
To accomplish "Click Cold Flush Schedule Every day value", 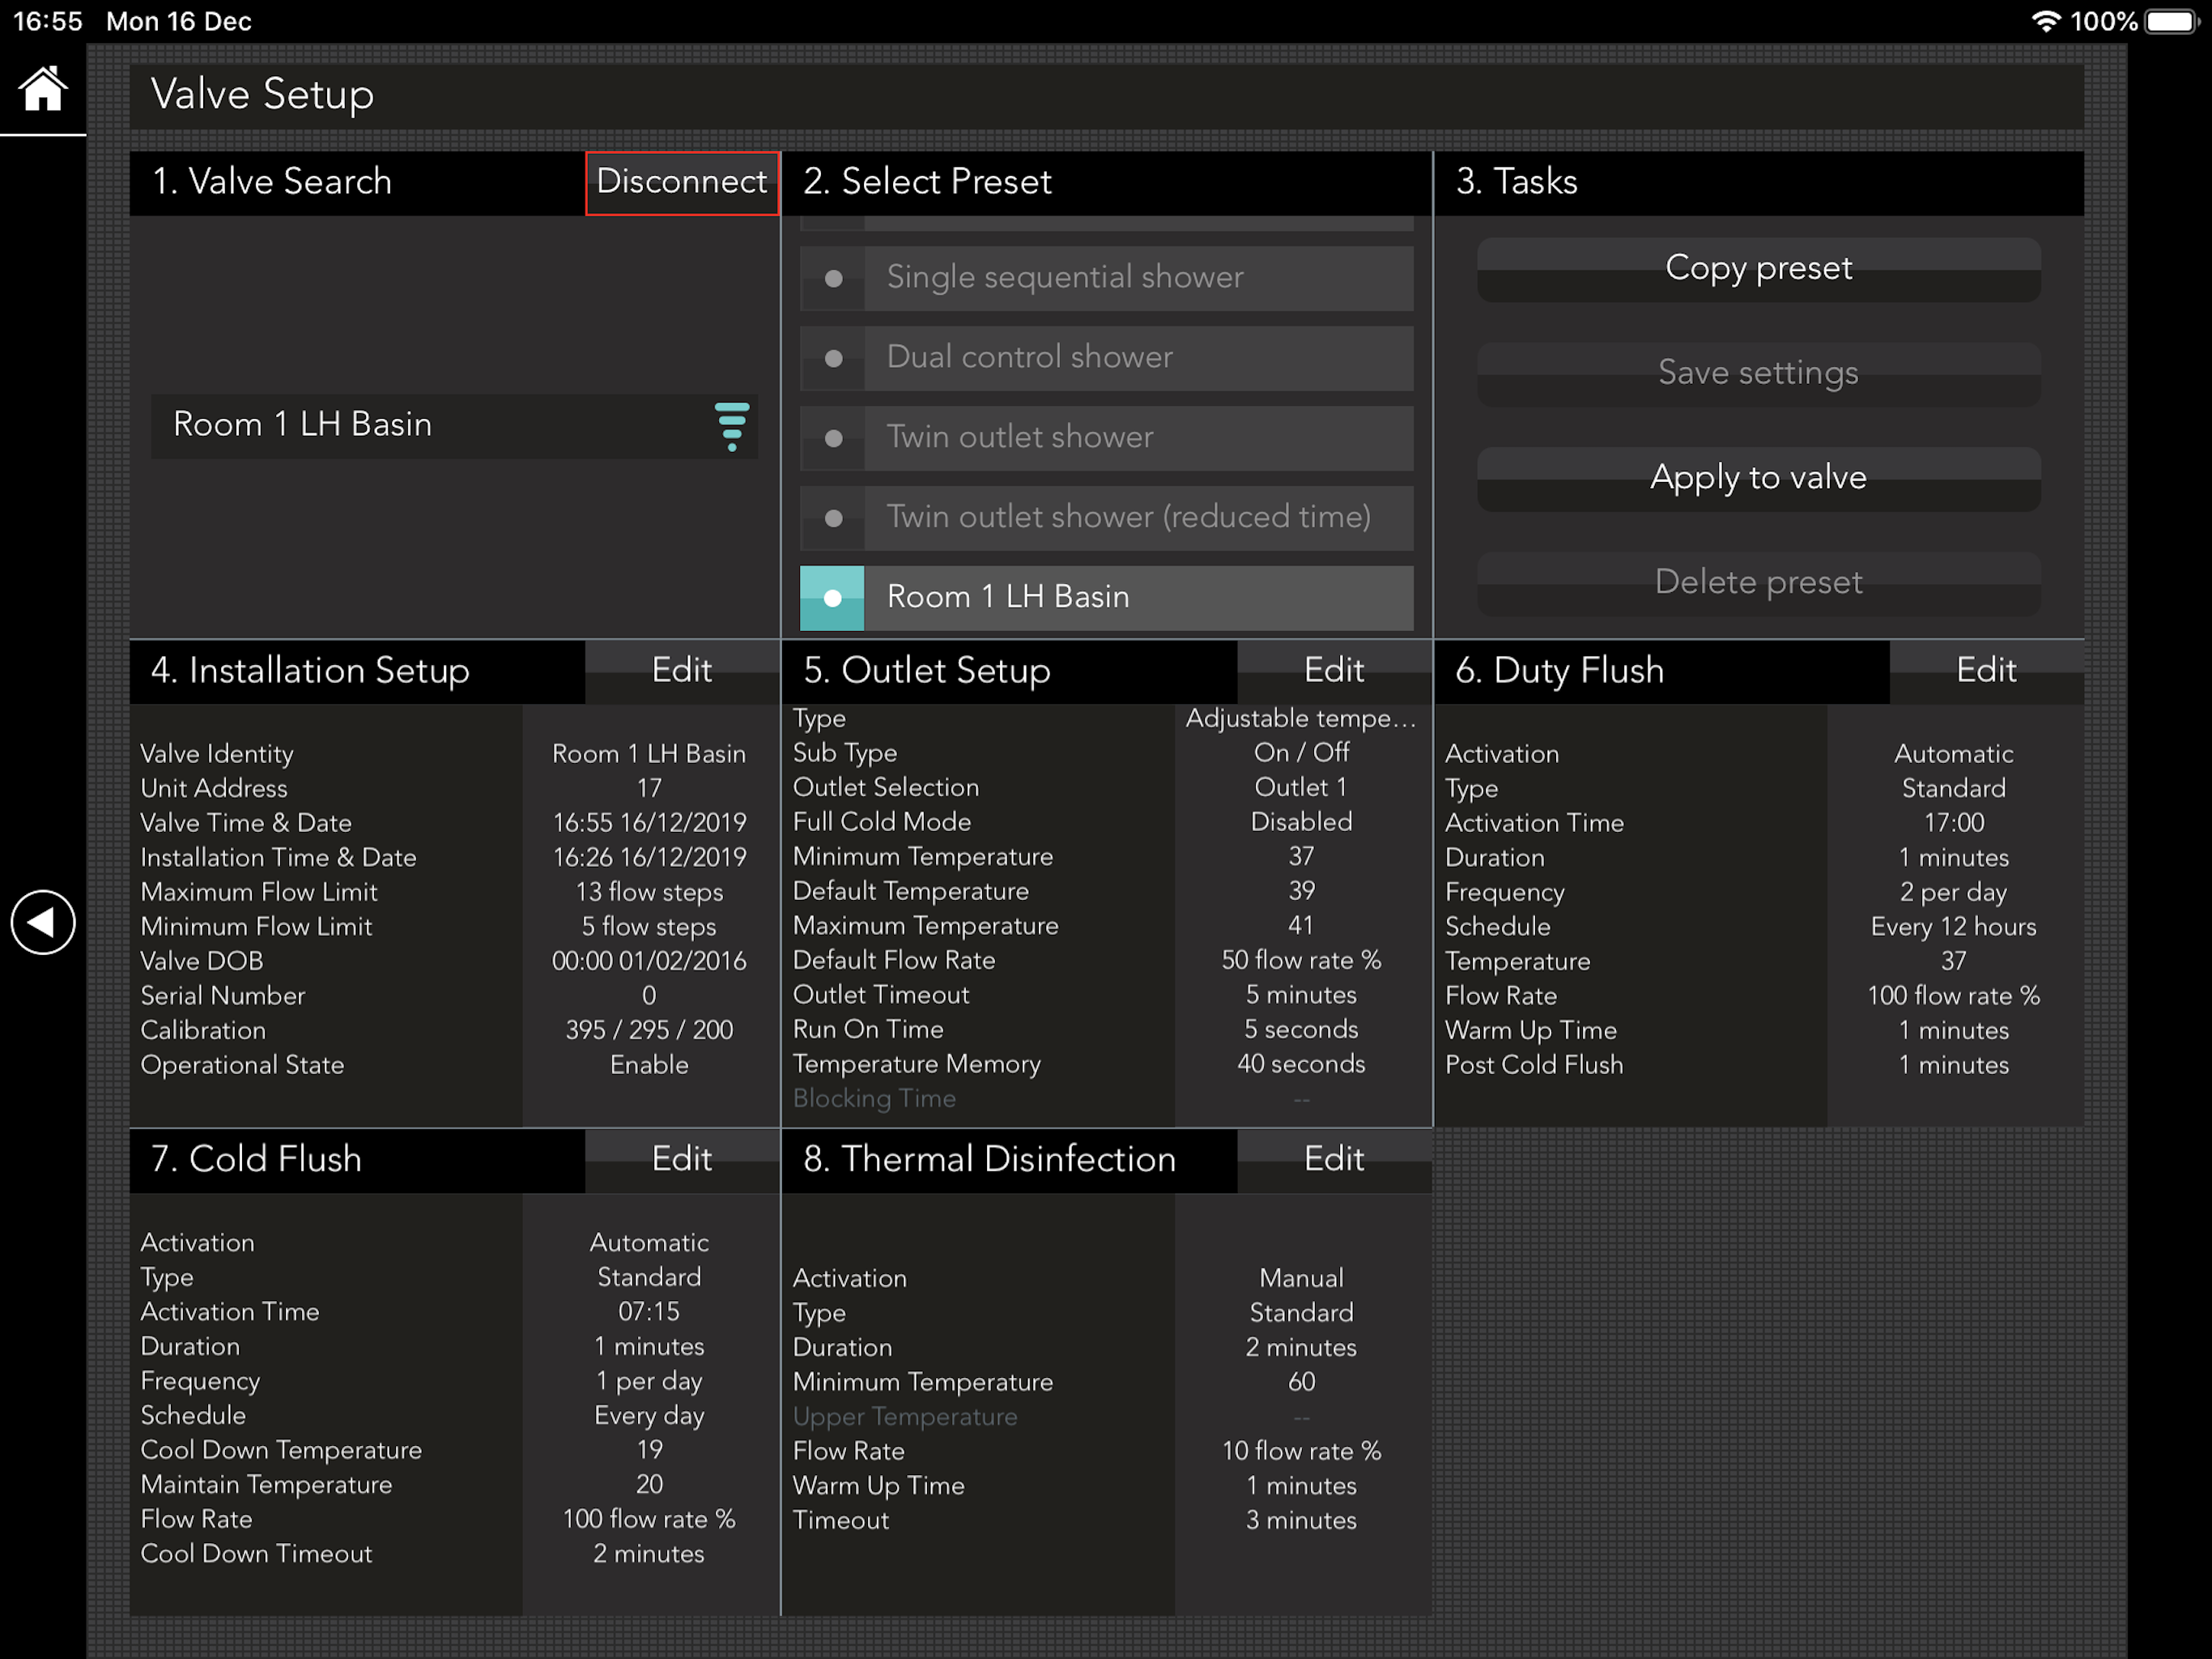I will pos(649,1416).
